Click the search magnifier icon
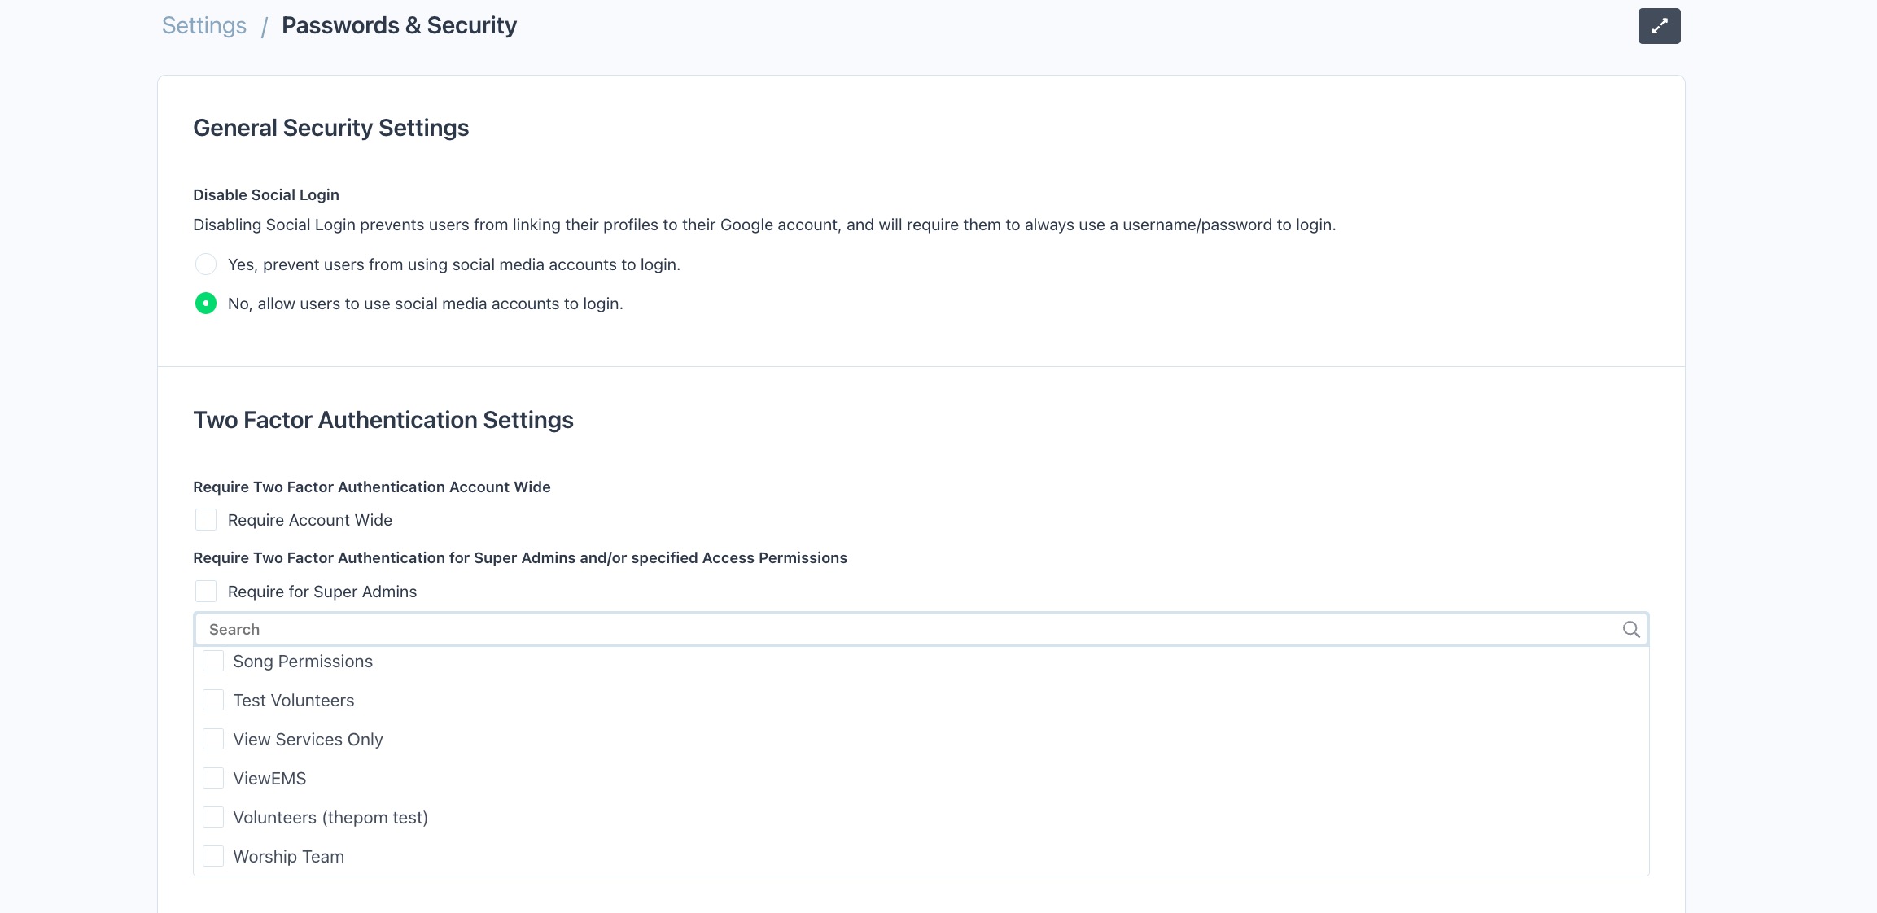The image size is (1877, 913). [x=1630, y=629]
